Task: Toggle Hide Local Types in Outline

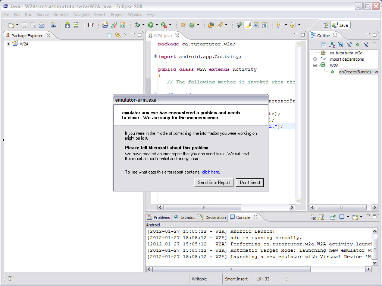Action: point(366,45)
